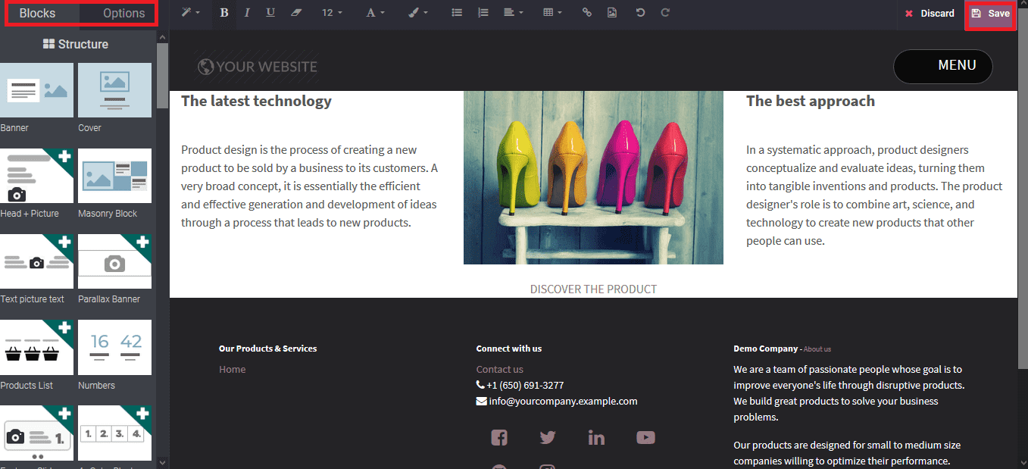
Task: Open the MENU button
Action: (943, 66)
